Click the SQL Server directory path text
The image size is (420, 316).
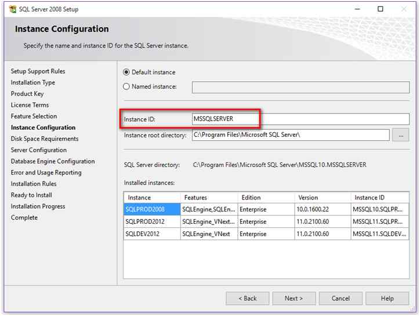pos(280,165)
